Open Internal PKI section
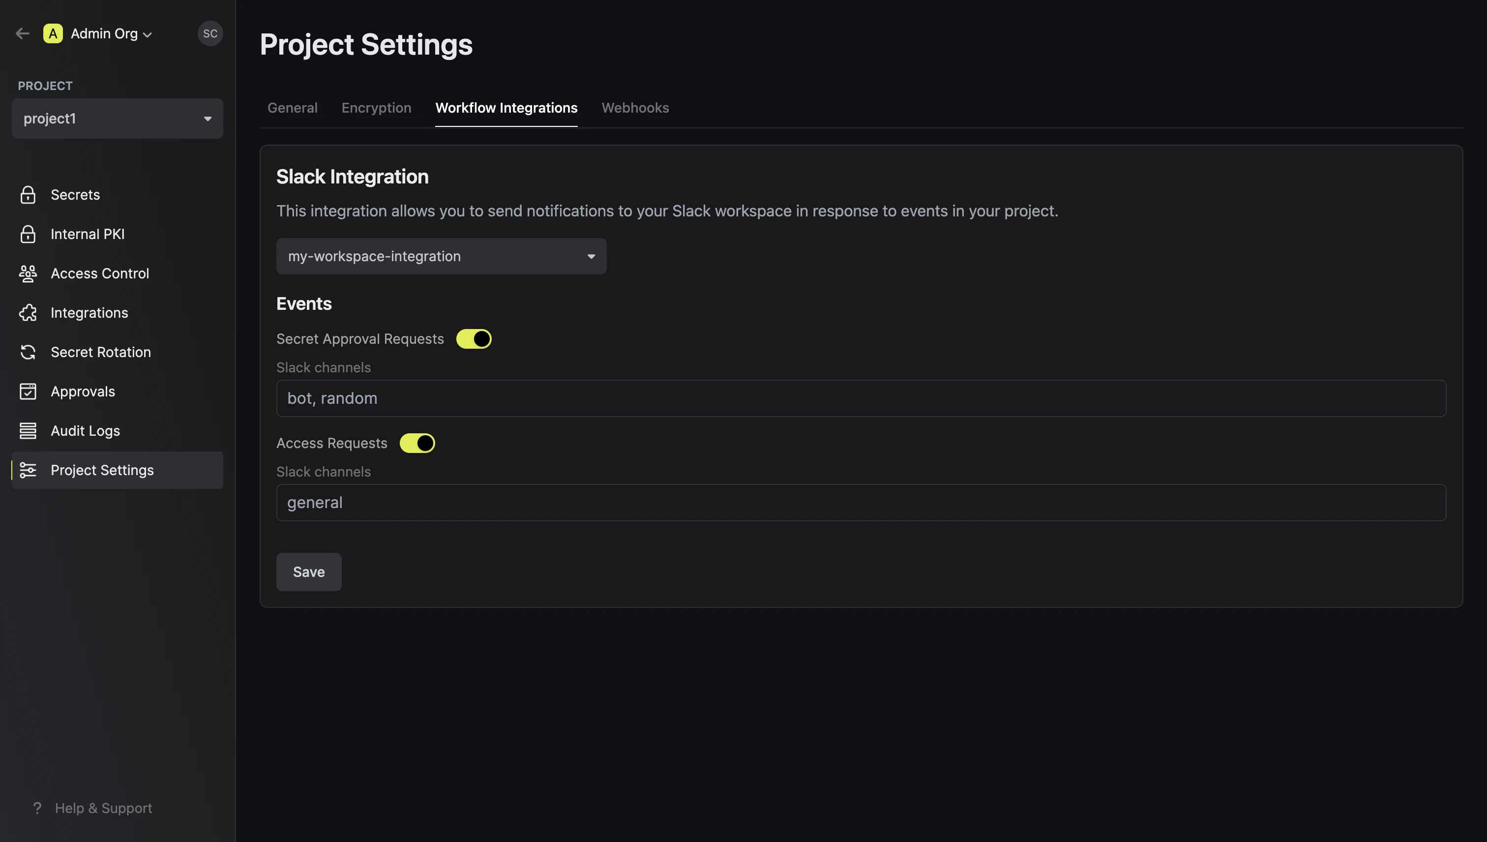Image resolution: width=1487 pixels, height=842 pixels. tap(118, 234)
